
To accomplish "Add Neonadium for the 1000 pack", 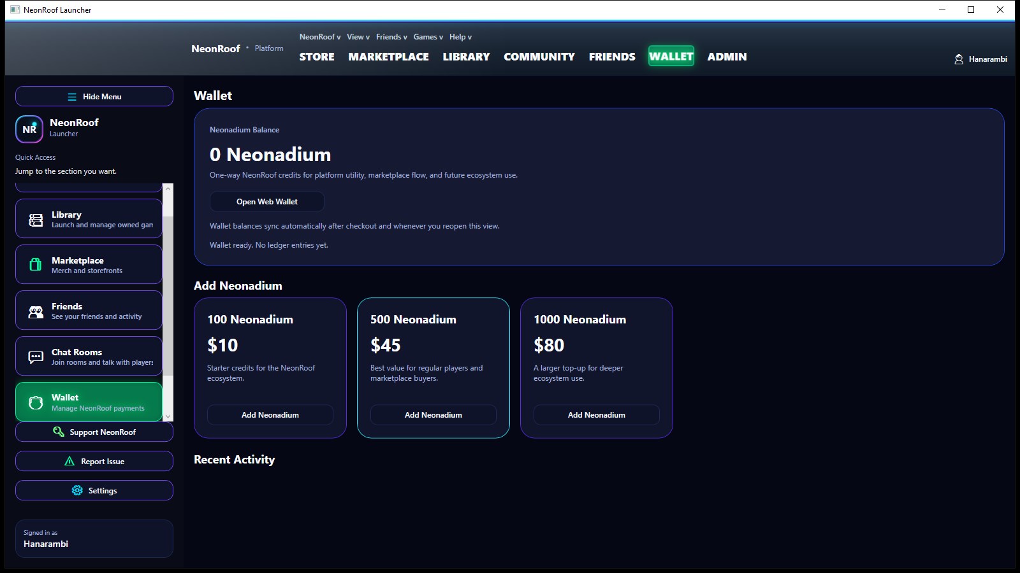I will pos(597,415).
